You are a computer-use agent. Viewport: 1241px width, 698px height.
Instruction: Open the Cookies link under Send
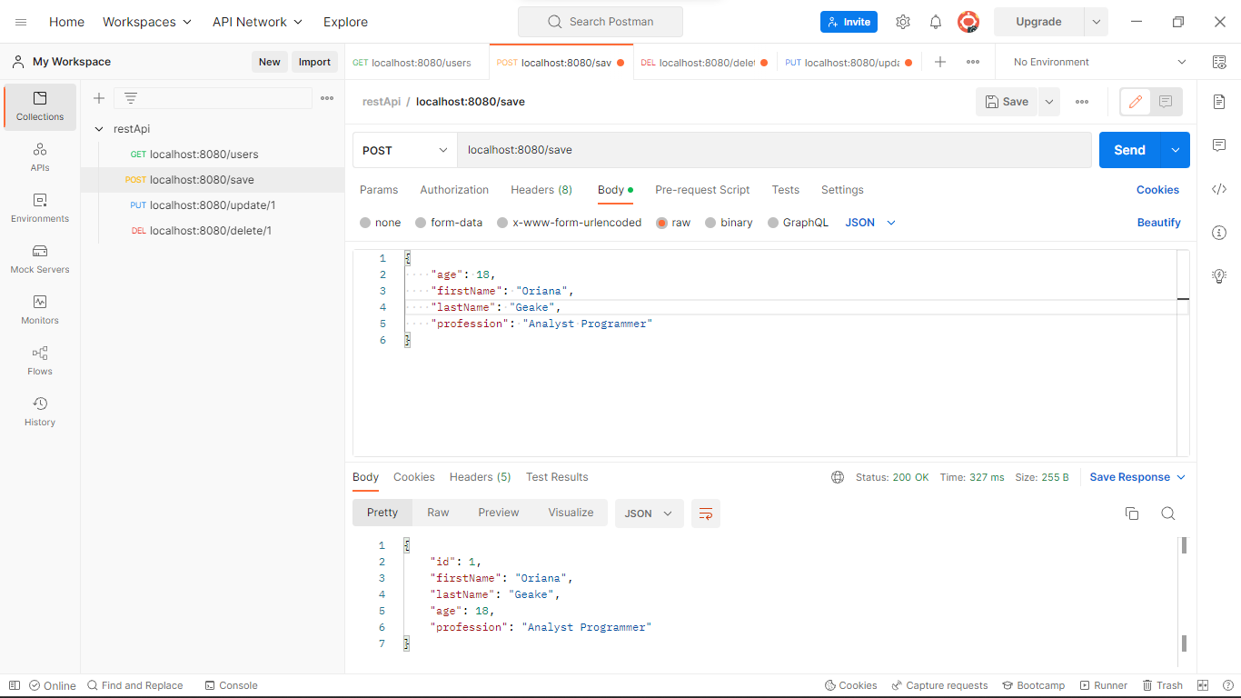click(x=1157, y=190)
